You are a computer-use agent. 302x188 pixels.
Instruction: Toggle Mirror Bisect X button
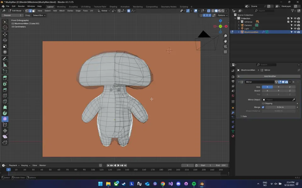267,91
